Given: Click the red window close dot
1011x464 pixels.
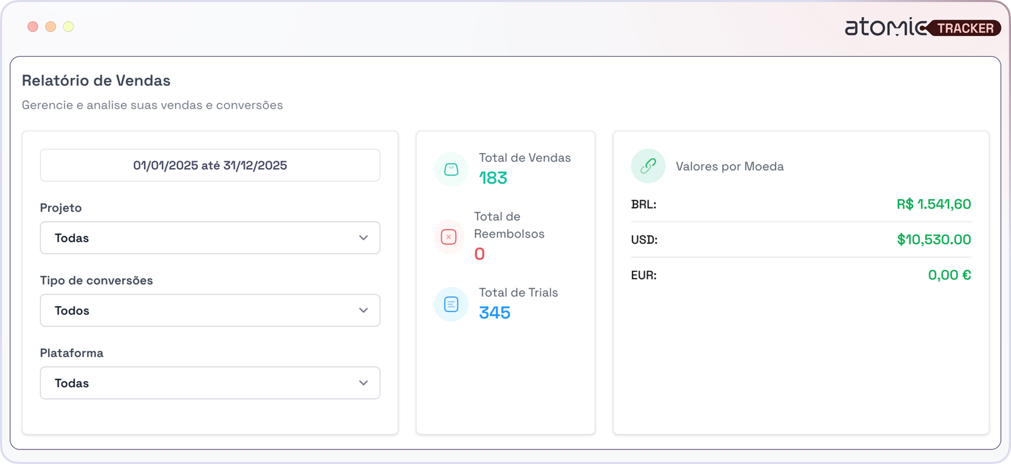Looking at the screenshot, I should (33, 27).
